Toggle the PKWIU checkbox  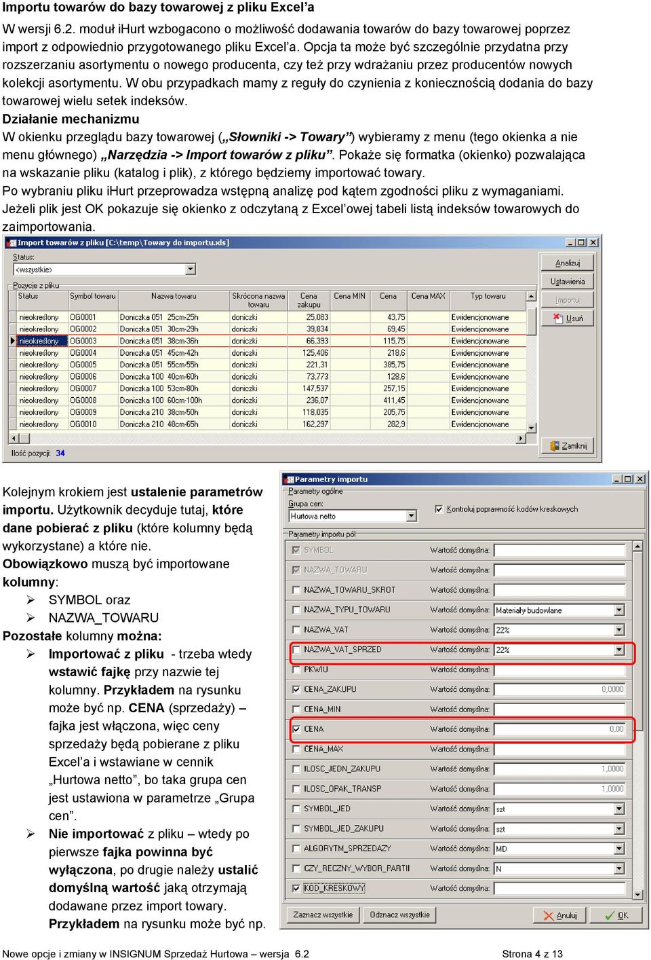[296, 669]
